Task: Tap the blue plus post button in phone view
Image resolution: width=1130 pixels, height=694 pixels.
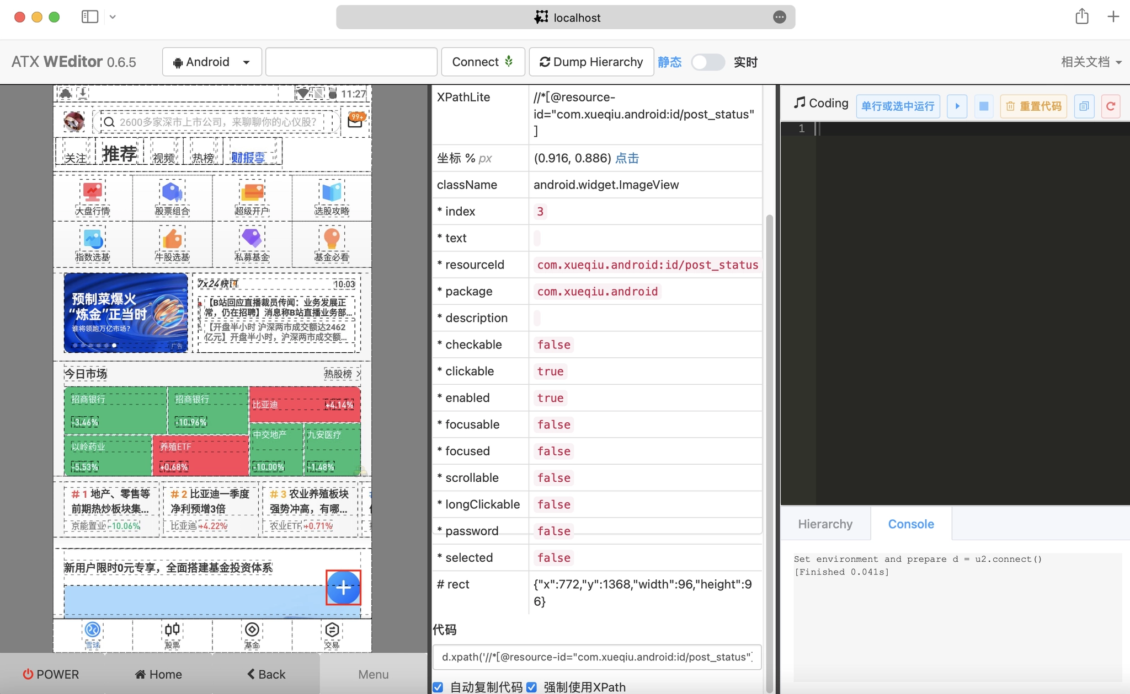Action: click(343, 588)
